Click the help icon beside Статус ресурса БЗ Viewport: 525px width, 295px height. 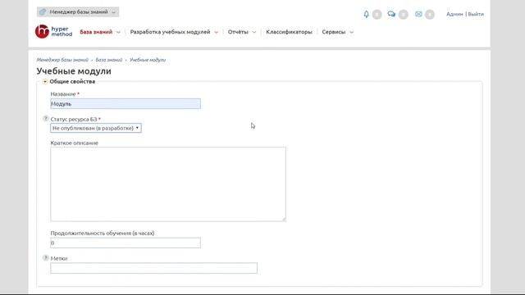46,118
